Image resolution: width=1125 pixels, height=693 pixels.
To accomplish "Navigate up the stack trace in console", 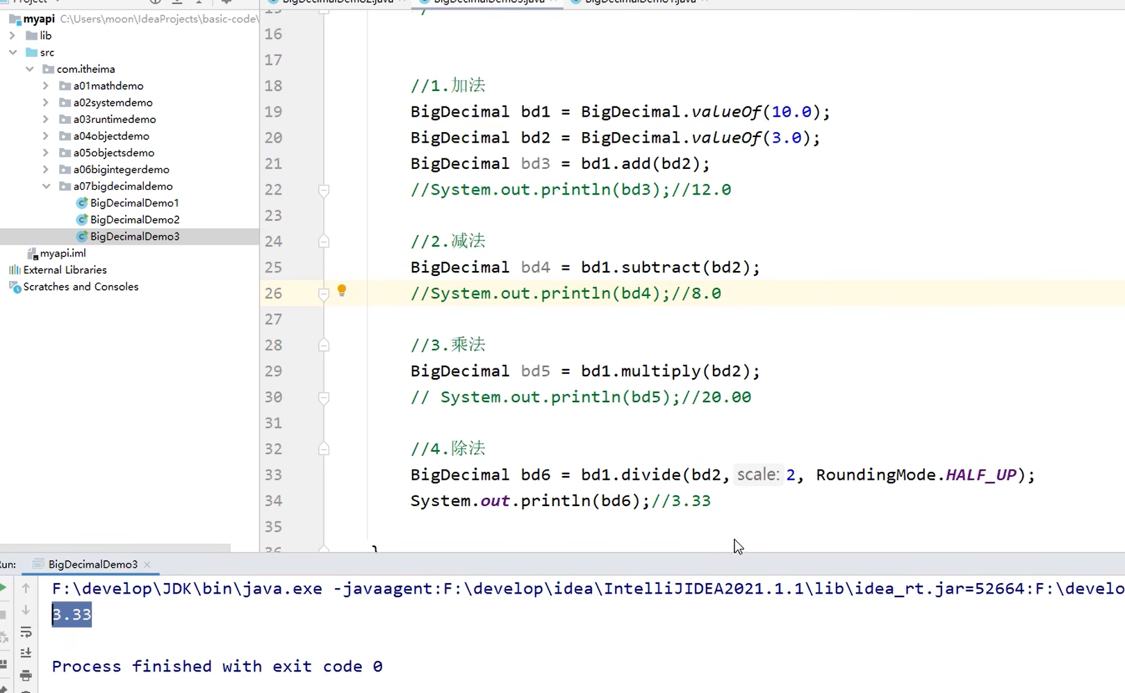I will coord(26,588).
